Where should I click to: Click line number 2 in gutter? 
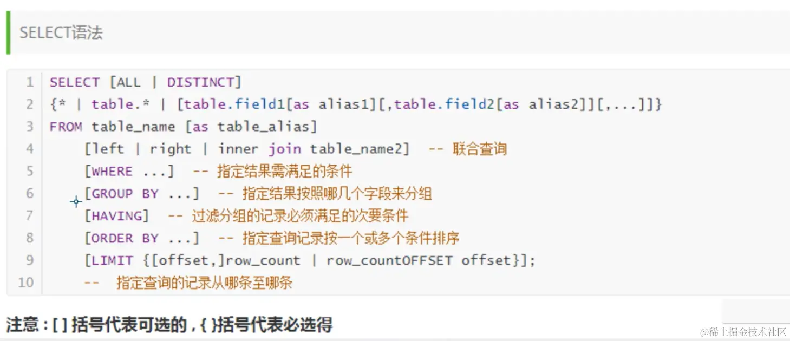coord(29,104)
